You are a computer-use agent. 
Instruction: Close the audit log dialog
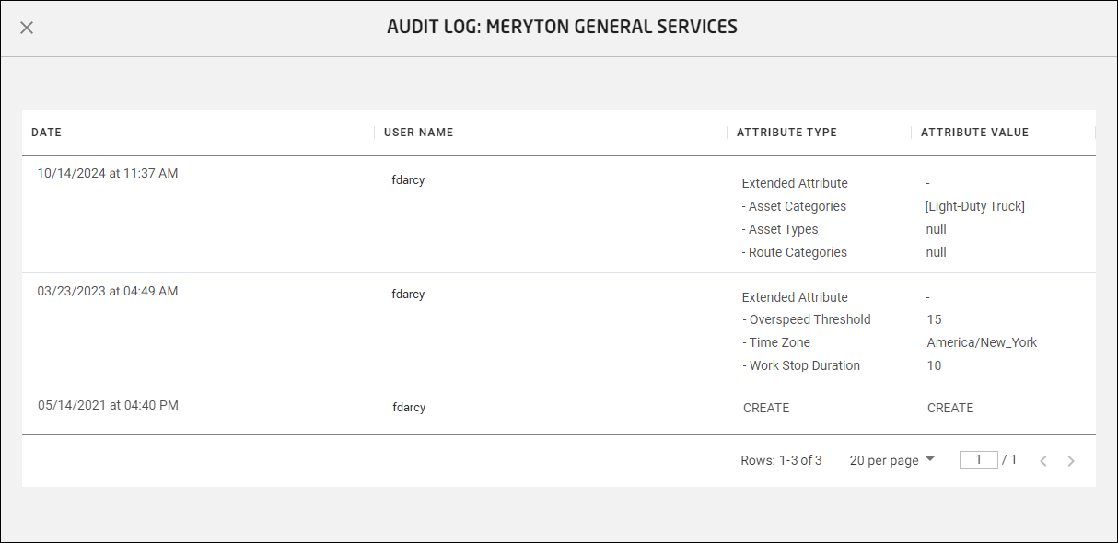point(27,28)
